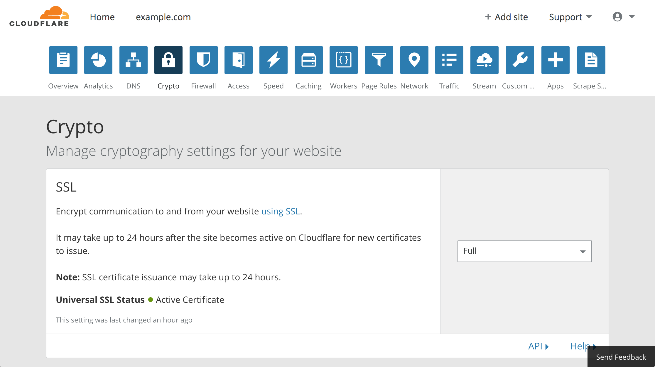Click the Send Feedback button
This screenshot has height=367, width=655.
click(621, 357)
